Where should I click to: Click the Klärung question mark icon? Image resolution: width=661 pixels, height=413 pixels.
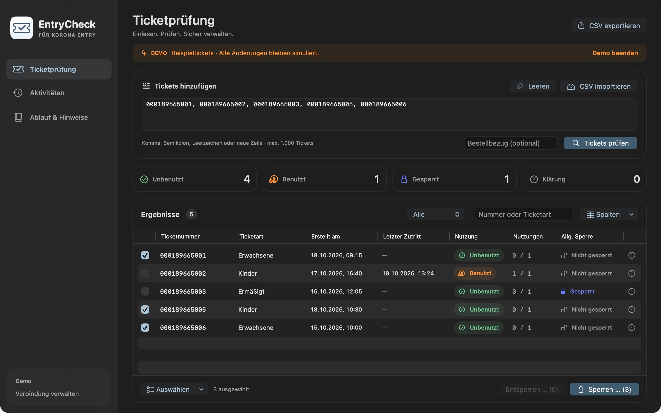click(534, 179)
